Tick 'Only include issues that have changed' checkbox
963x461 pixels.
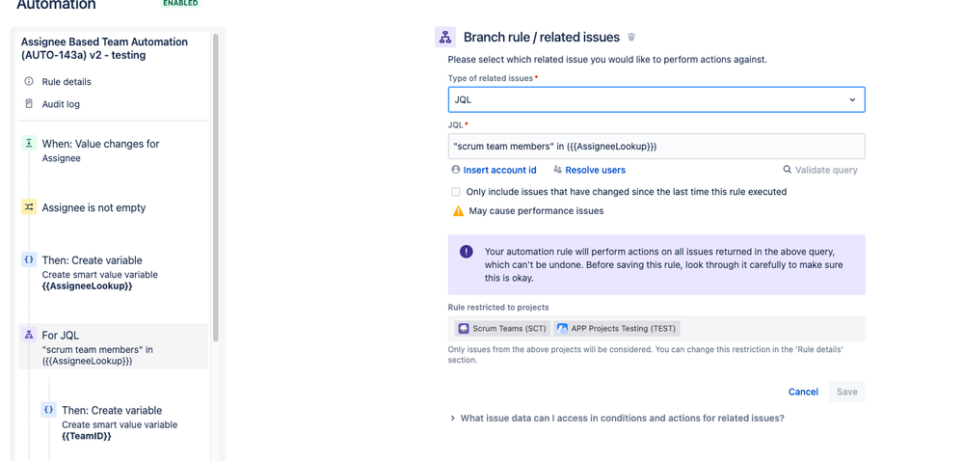coord(456,192)
